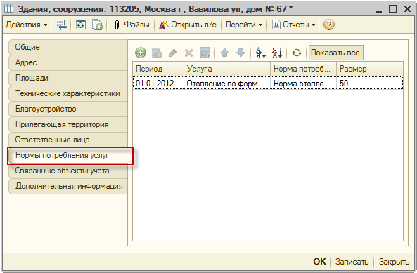Viewport: 417px width, 273px height.
Task: Click the Услуга column header
Action: [x=227, y=69]
